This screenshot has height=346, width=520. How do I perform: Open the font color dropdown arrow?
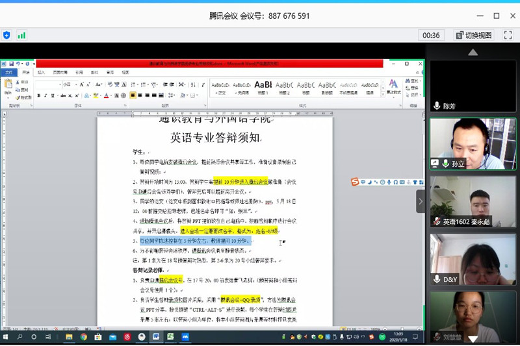coord(110,95)
